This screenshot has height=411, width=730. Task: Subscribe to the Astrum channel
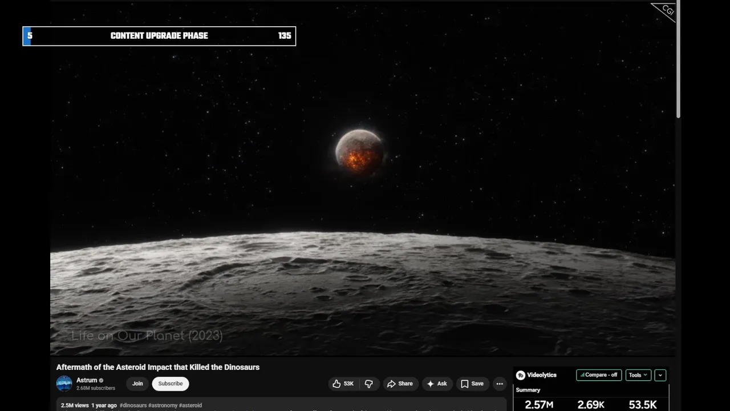[x=170, y=384]
